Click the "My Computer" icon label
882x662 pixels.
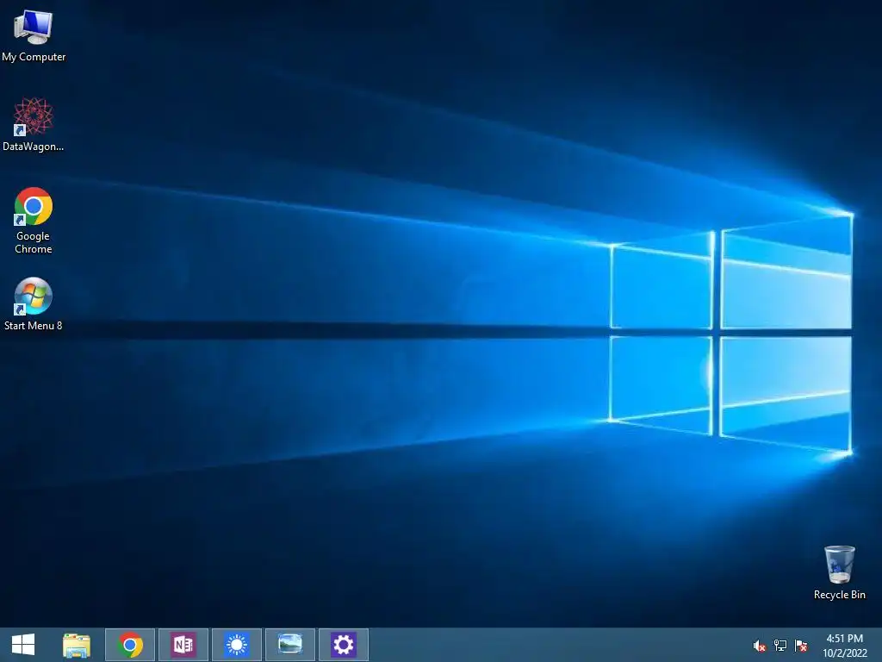click(x=34, y=57)
